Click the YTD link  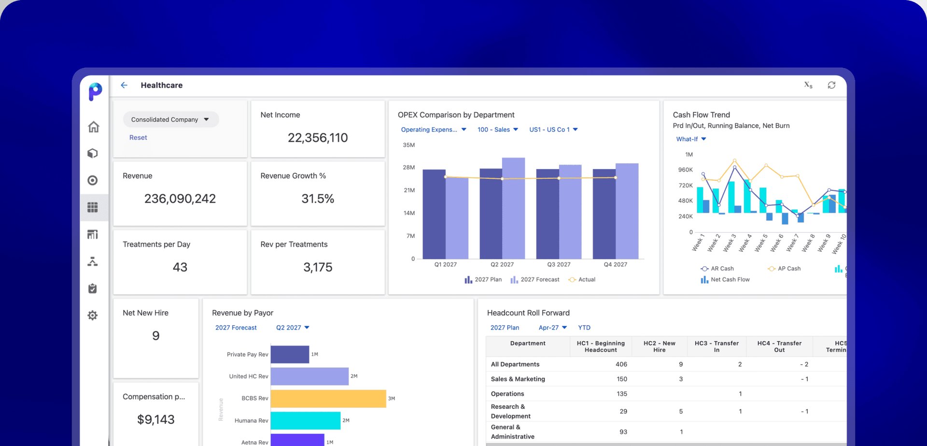(584, 328)
